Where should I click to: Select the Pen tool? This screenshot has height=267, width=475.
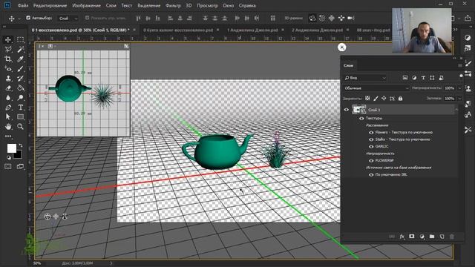coord(8,108)
